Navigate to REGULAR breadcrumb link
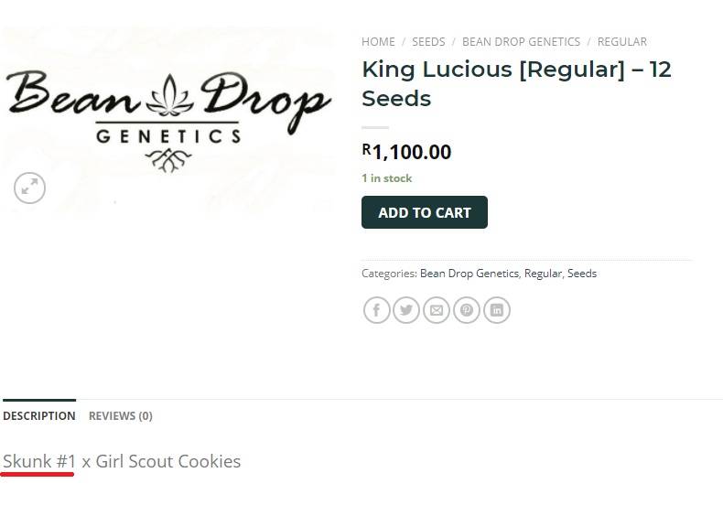 (622, 41)
